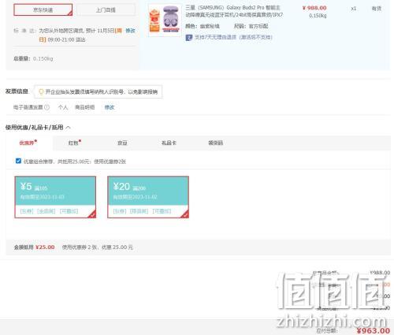Select the 京东快递 delivery option

pos(43,9)
